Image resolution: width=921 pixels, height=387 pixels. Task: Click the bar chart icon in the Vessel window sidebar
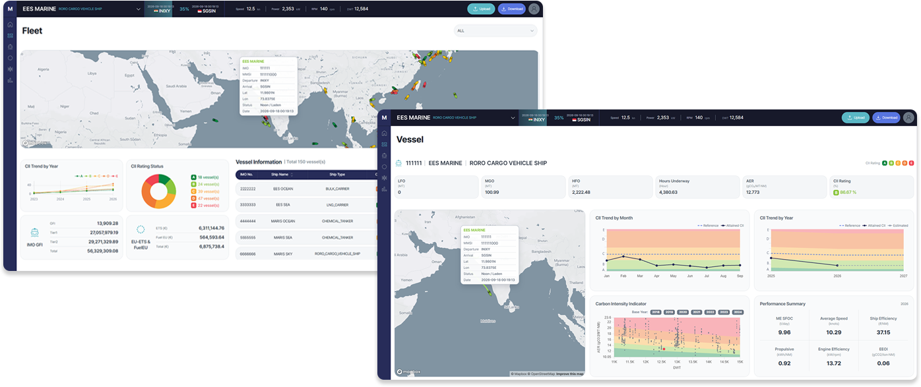pyautogui.click(x=384, y=189)
